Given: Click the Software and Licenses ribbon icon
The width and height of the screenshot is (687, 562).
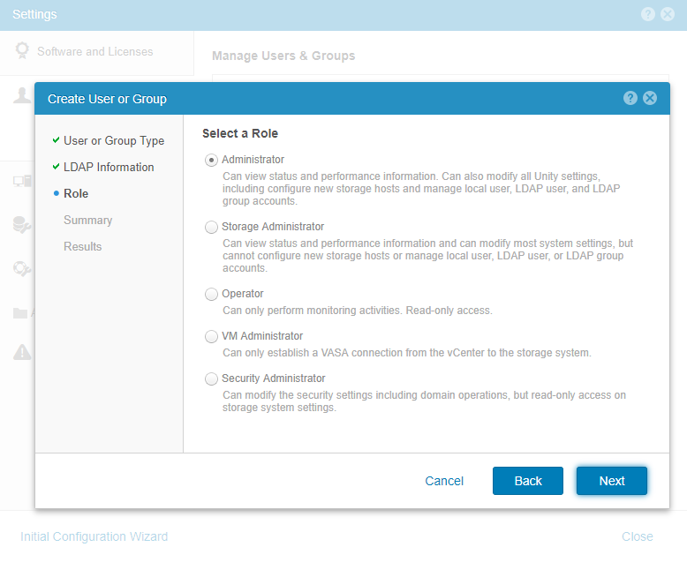Looking at the screenshot, I should pos(22,51).
